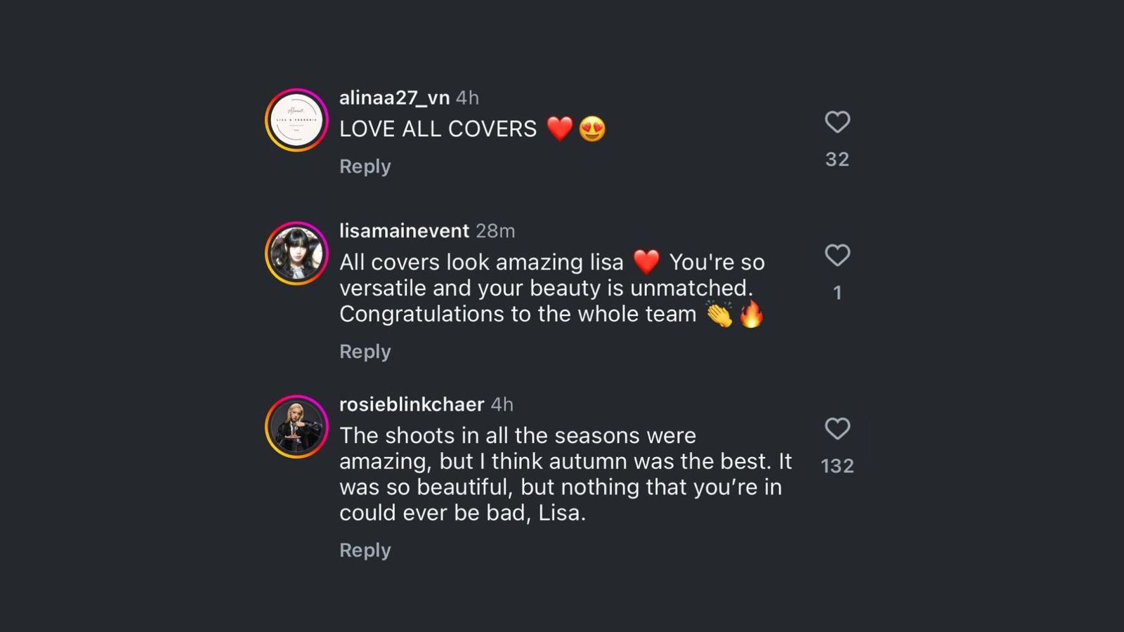Show the 32 likes on alinaa27_vn's comment

(837, 159)
